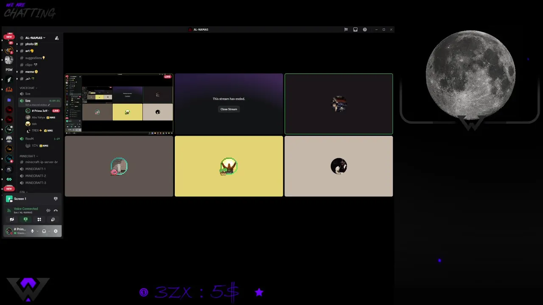
Task: Open the clips text channel
Action: click(x=38, y=65)
